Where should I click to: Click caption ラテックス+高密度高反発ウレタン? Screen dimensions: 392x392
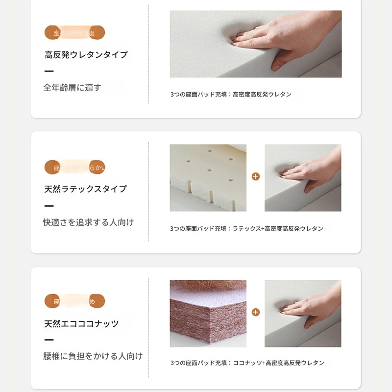click(278, 228)
